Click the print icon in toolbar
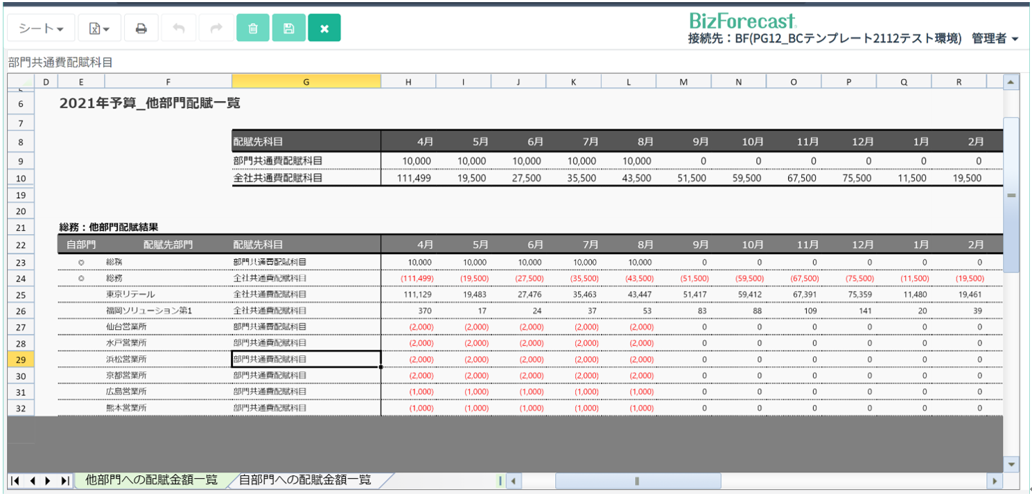The image size is (1032, 496). pyautogui.click(x=141, y=28)
